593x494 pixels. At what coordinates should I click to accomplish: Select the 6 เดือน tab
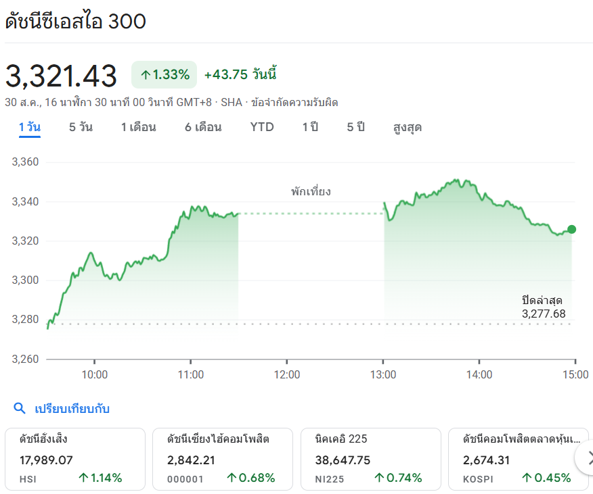click(203, 127)
